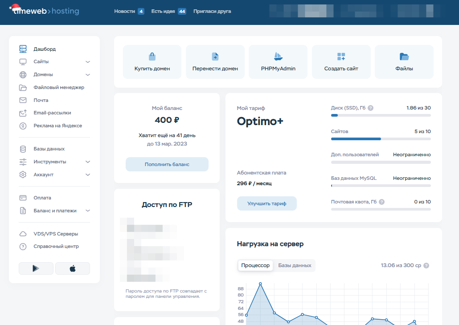This screenshot has height=325, width=459.
Task: Expand the Сайты sidebar submenu
Action: click(x=88, y=62)
